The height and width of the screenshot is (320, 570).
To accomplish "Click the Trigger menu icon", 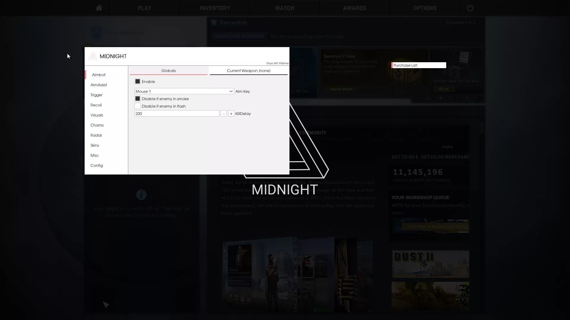I will coord(97,95).
